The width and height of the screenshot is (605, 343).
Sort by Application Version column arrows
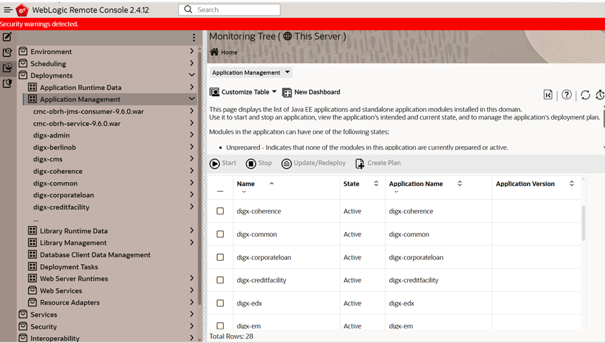tap(572, 183)
